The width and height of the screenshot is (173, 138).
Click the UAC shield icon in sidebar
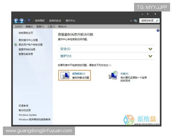[16, 45]
